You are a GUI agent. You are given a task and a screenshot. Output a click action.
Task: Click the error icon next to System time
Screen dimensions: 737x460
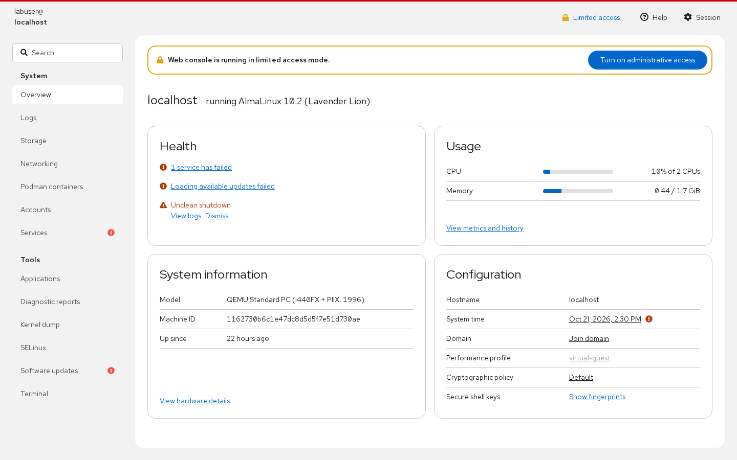tap(649, 319)
